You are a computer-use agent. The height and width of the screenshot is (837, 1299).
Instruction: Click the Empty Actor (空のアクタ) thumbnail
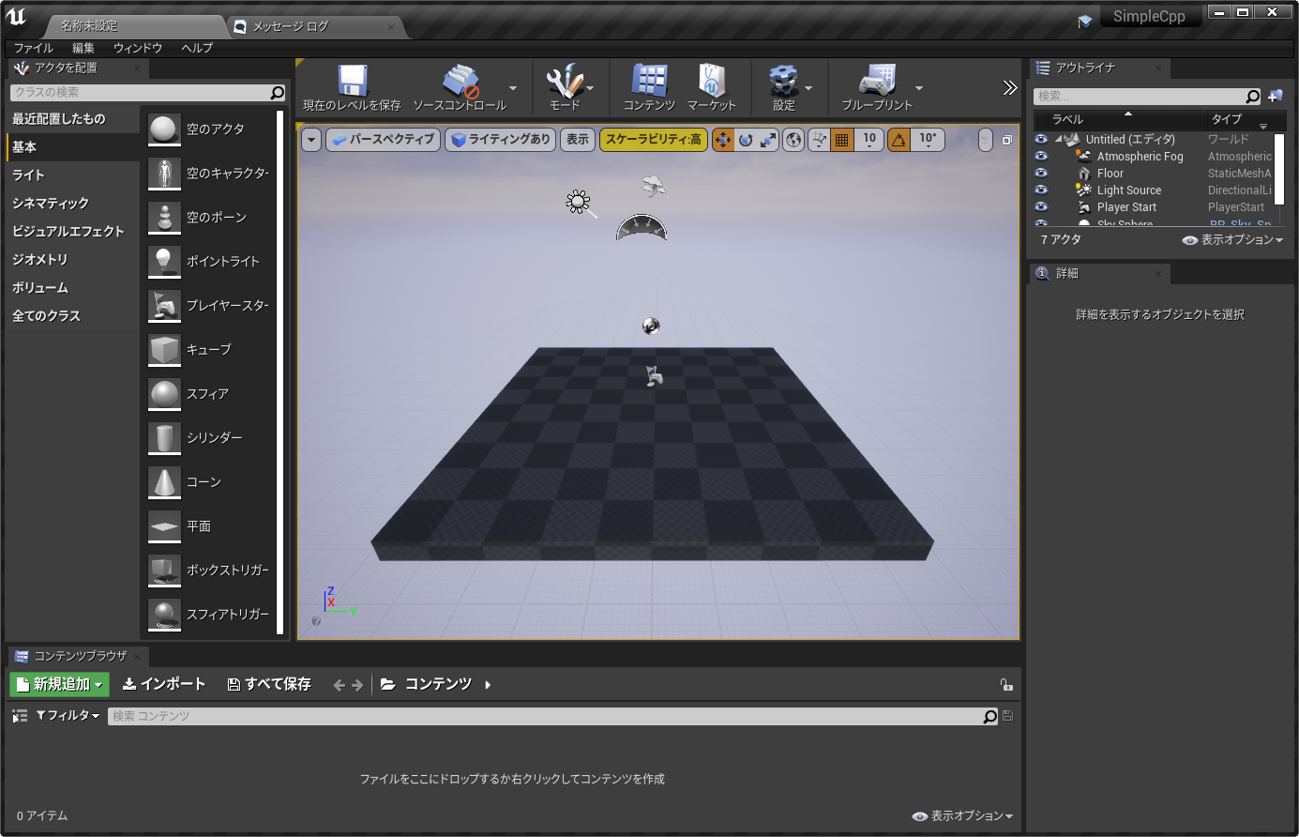tap(164, 129)
